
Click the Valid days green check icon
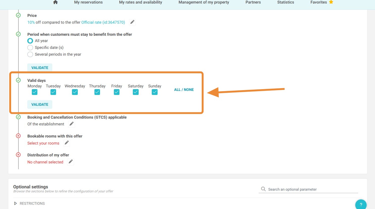click(18, 80)
